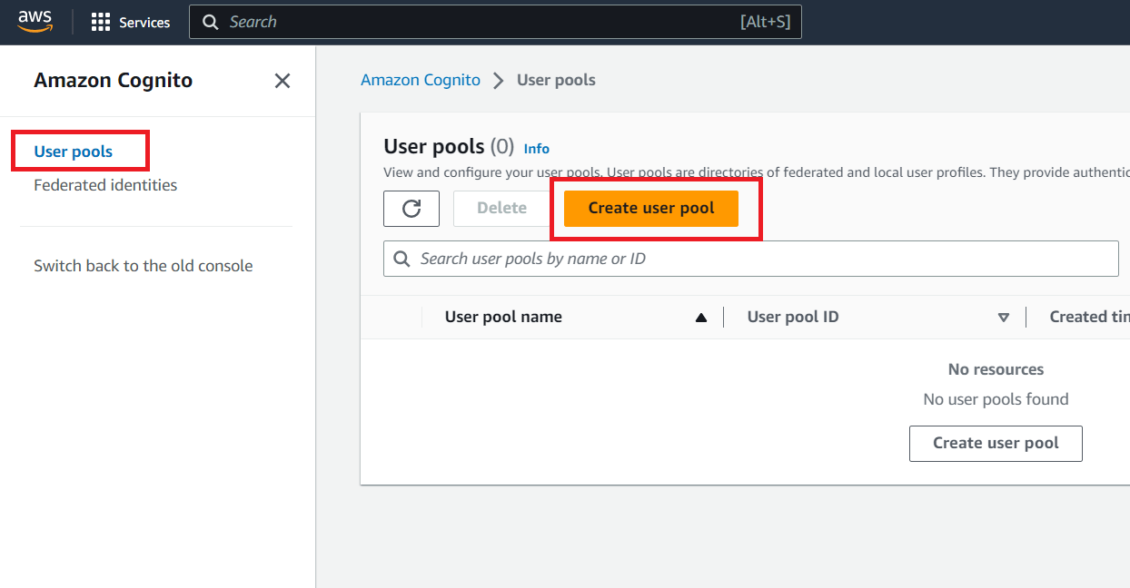Image resolution: width=1130 pixels, height=588 pixels.
Task: Click the magnifier in the user pools search
Action: tap(401, 259)
